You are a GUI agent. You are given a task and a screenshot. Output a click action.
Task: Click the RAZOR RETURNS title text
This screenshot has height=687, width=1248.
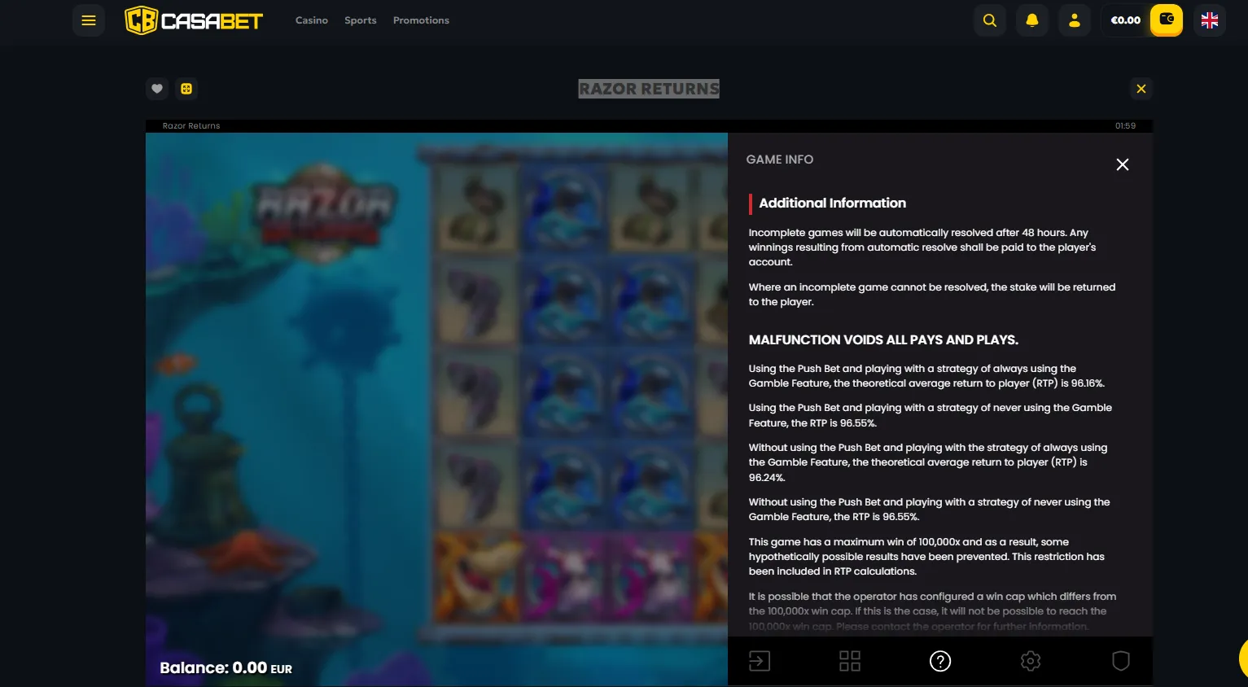tap(649, 89)
